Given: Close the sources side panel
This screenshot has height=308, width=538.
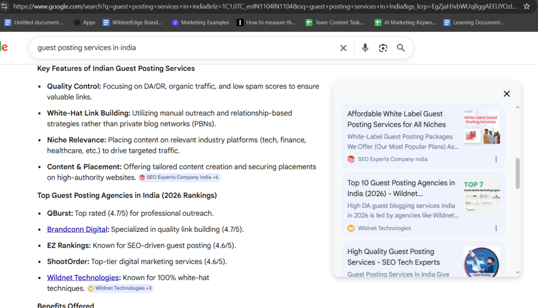Looking at the screenshot, I should click(x=507, y=94).
